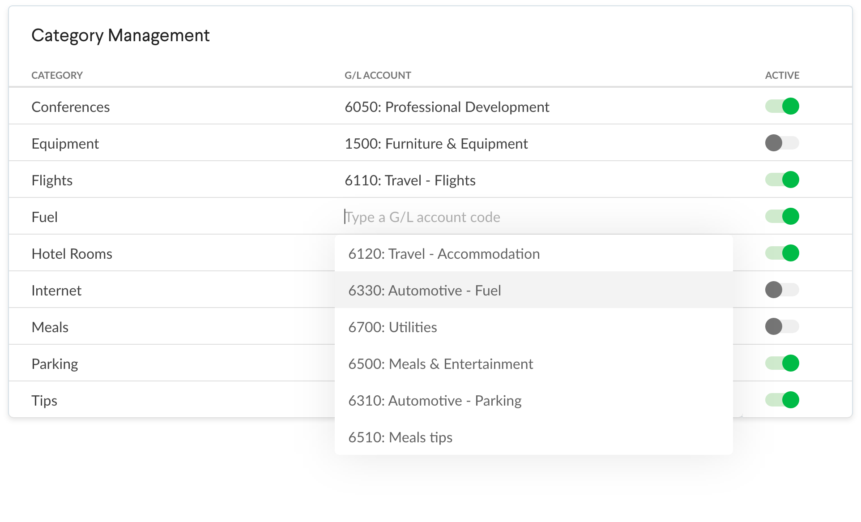Viewport: 861px width, 522px height.
Task: Select 6500: Meals & Entertainment option
Action: pyautogui.click(x=440, y=364)
